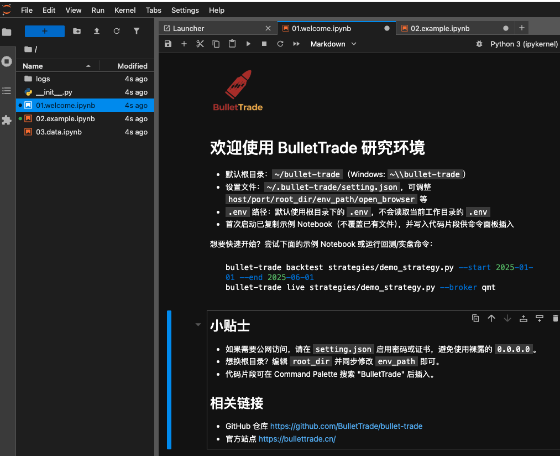
Task: Run the selected cell with play icon
Action: (248, 44)
